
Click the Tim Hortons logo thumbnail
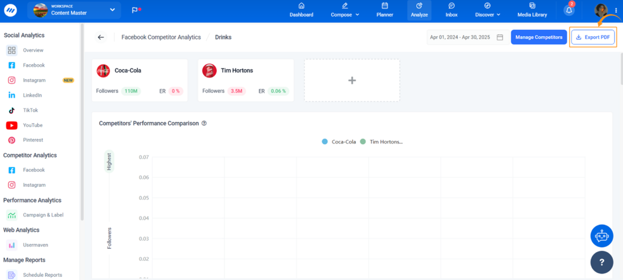pyautogui.click(x=209, y=70)
